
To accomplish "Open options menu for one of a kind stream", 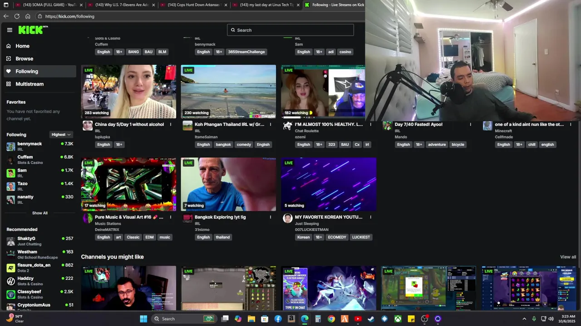I will tap(571, 125).
